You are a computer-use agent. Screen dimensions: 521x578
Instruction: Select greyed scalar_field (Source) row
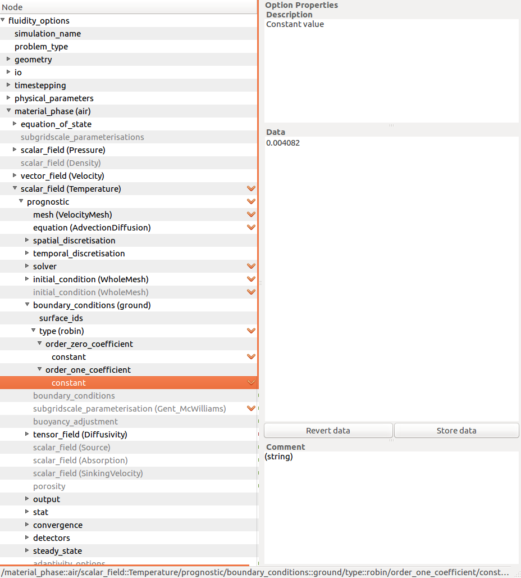129,447
